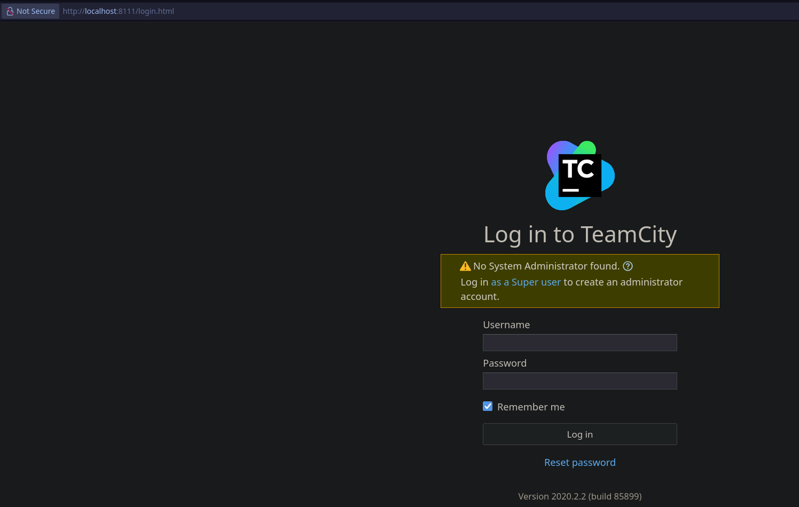Click the TeamCity logo icon
The width and height of the screenshot is (799, 507).
click(x=580, y=176)
